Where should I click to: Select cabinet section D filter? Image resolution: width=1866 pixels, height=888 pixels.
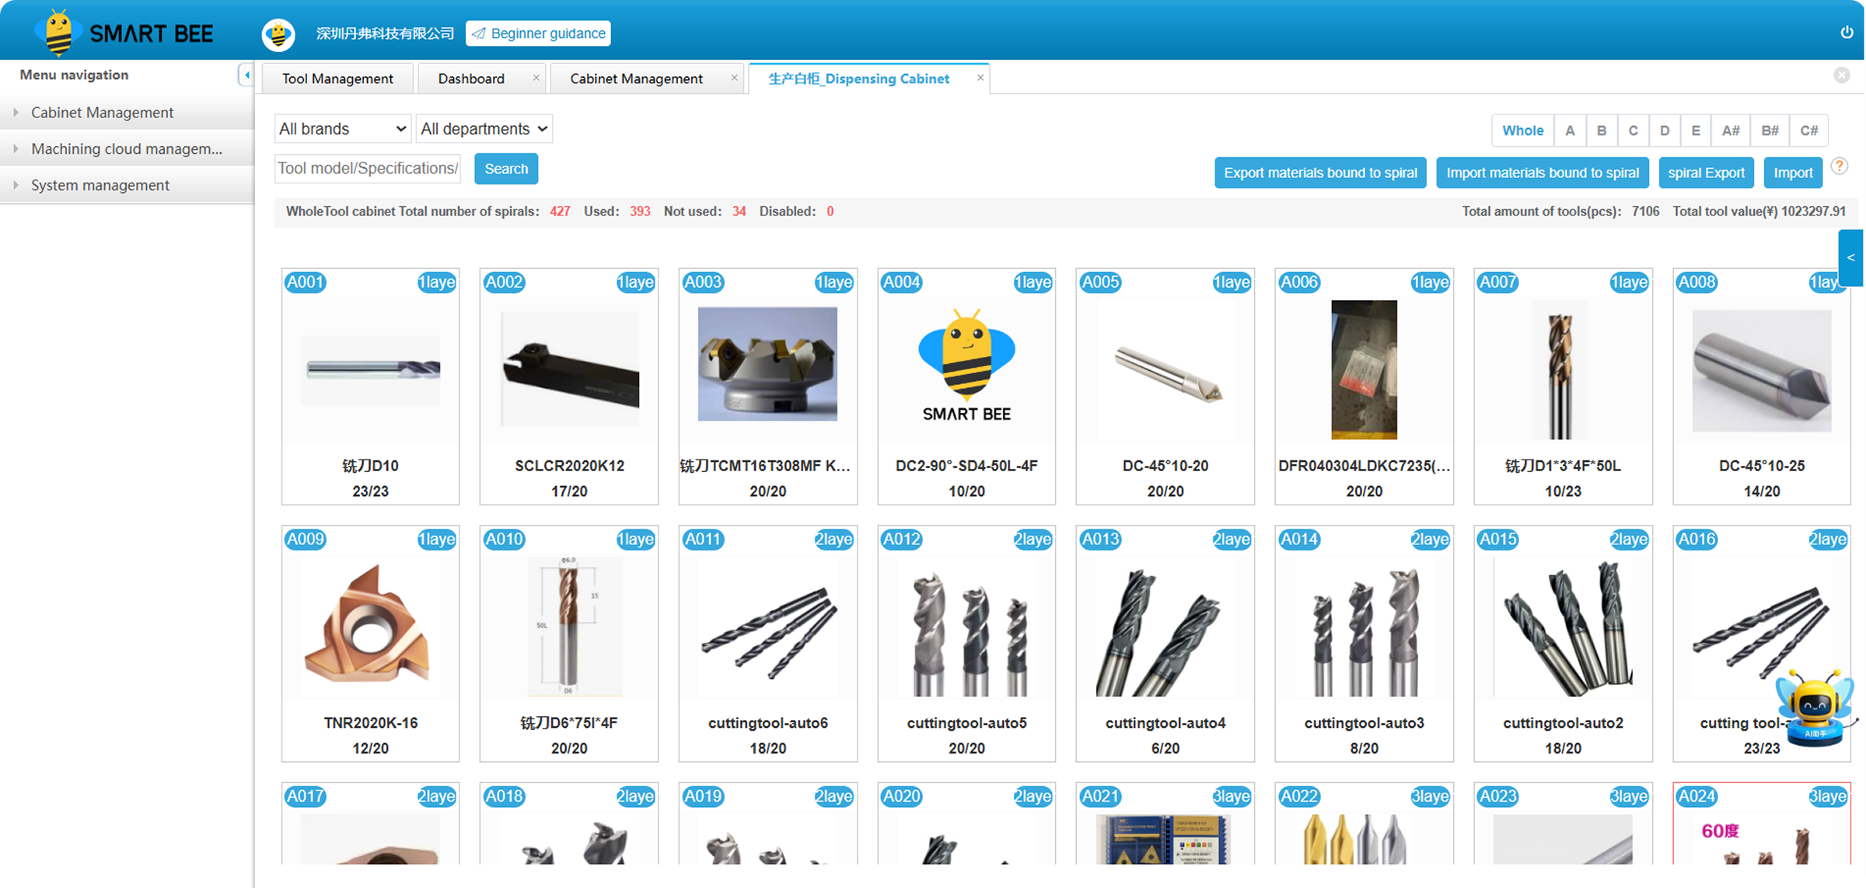[x=1665, y=131]
